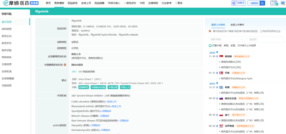Click the 适应症 filter field
This screenshot has width=286, height=134.
point(265,39)
